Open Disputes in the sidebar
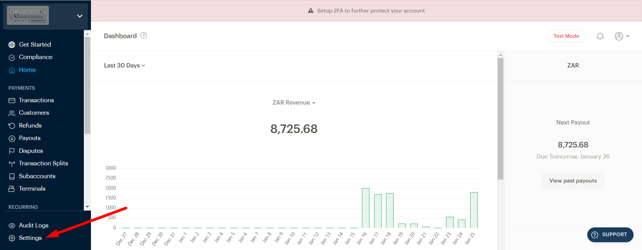This screenshot has width=642, height=250. coord(31,151)
